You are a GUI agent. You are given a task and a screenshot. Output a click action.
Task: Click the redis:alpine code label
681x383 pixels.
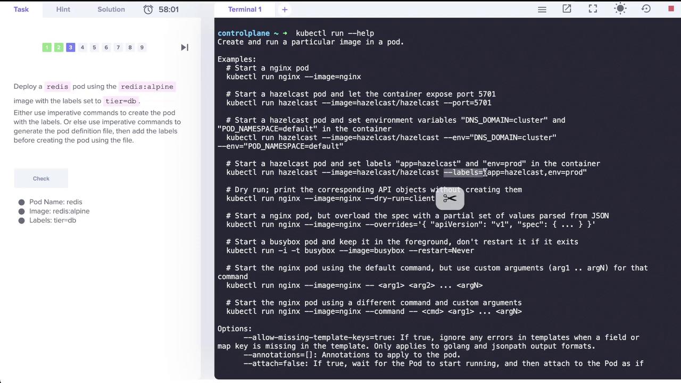147,87
